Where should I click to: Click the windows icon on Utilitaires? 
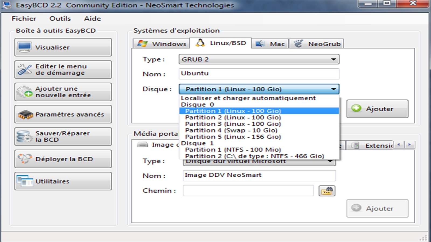(x=25, y=181)
